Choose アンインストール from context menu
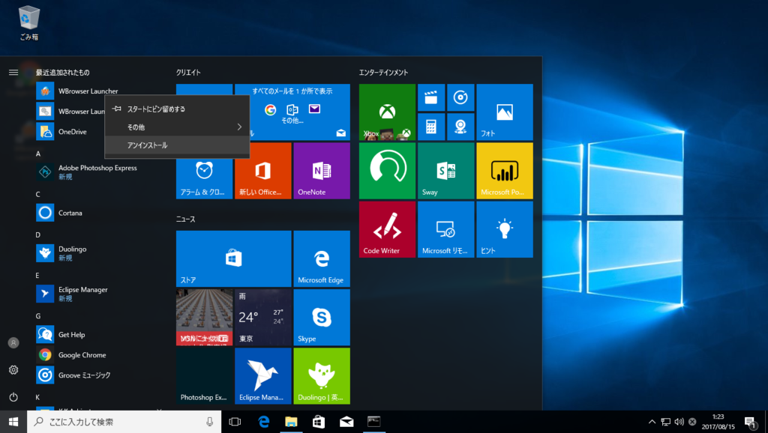 (x=177, y=145)
